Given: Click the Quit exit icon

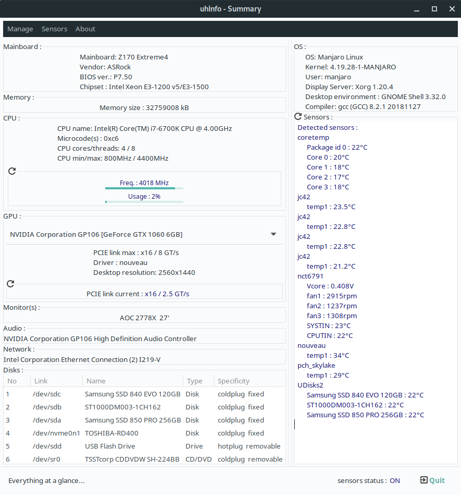Looking at the screenshot, I should tap(423, 480).
